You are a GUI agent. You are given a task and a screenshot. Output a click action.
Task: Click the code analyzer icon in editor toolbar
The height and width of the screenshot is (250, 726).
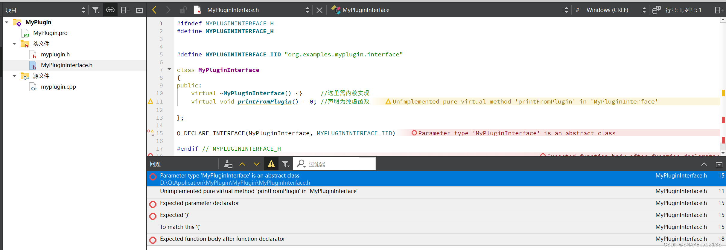pyautogui.click(x=656, y=10)
